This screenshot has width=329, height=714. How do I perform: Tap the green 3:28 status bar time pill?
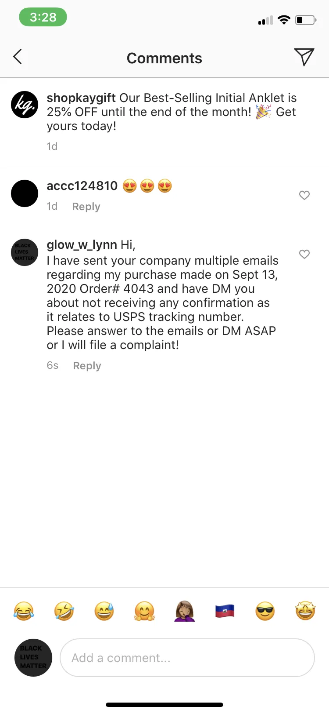tap(43, 18)
